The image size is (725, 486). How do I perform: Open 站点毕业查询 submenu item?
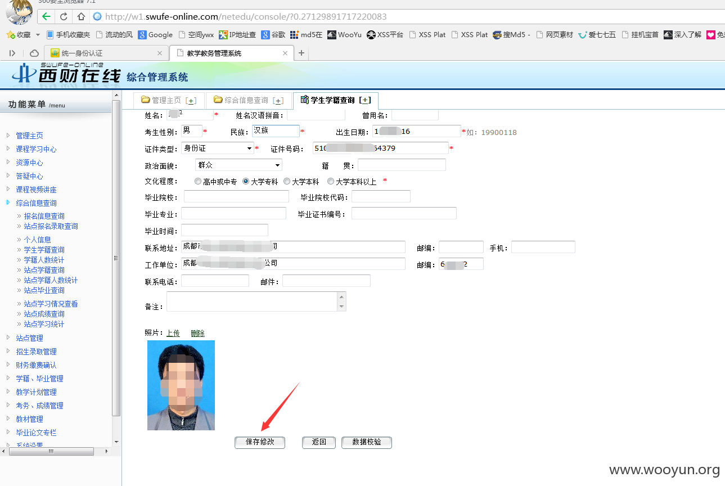(x=44, y=290)
